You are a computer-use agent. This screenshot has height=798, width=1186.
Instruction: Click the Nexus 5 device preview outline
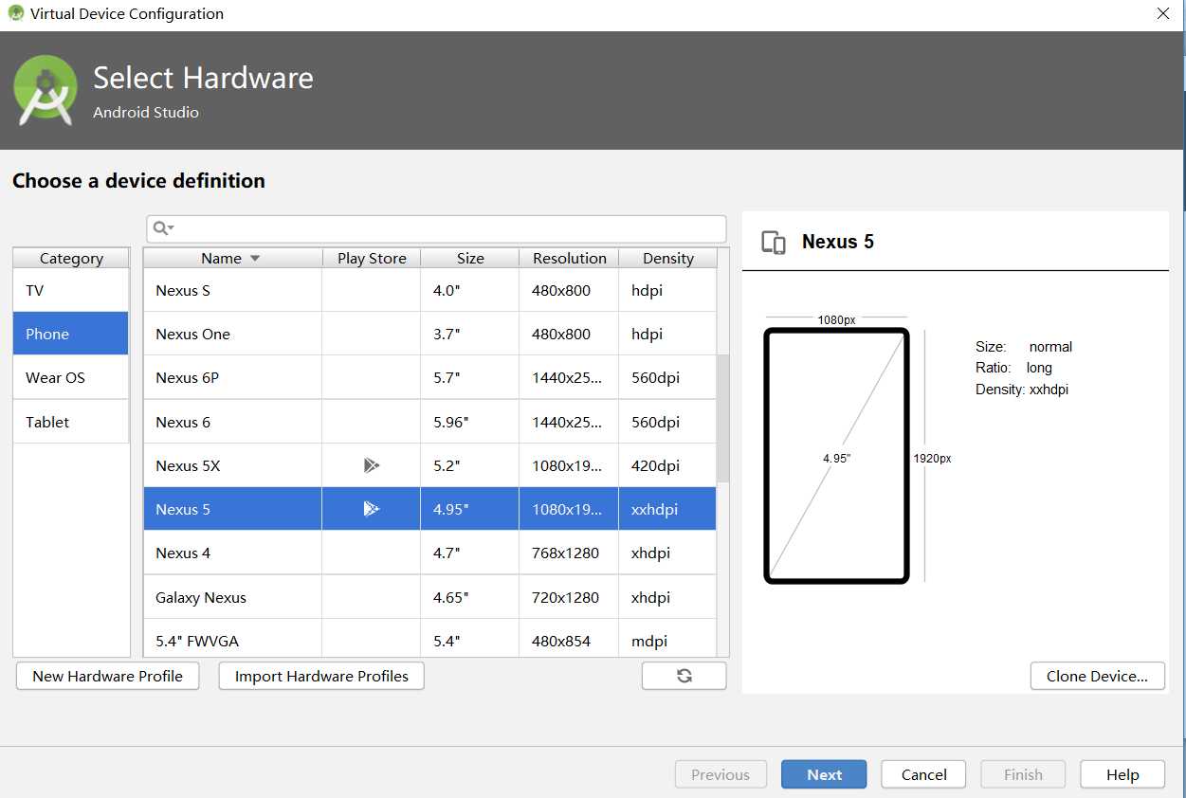[x=836, y=456]
